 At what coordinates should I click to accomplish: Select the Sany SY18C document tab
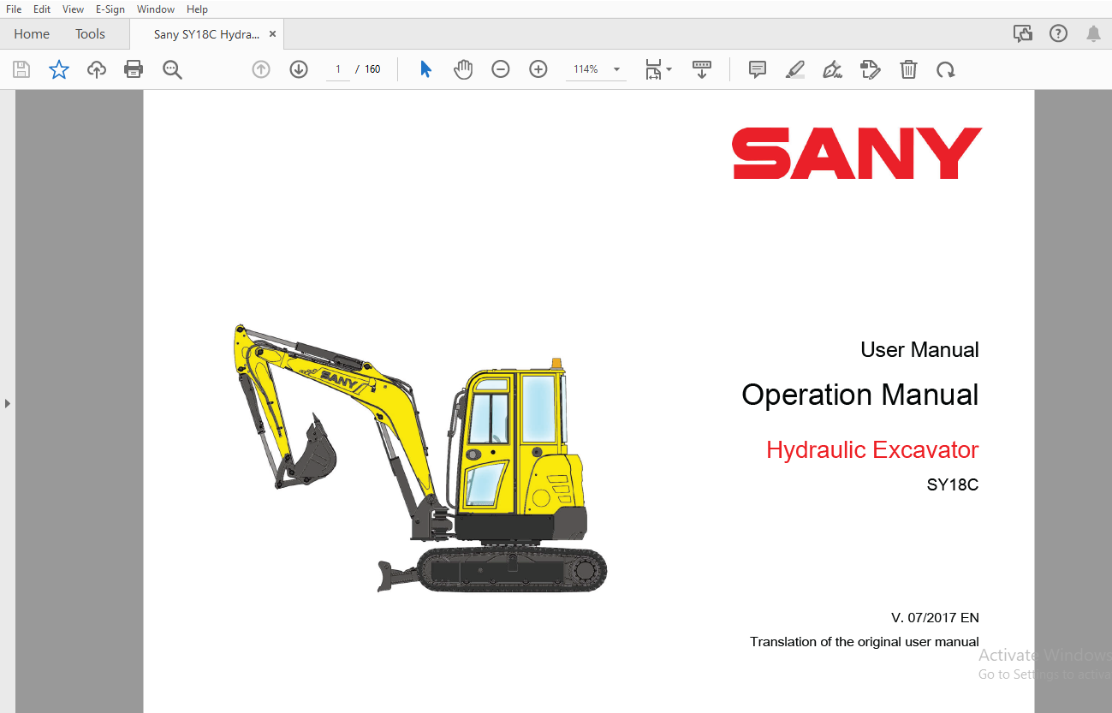[x=205, y=34]
